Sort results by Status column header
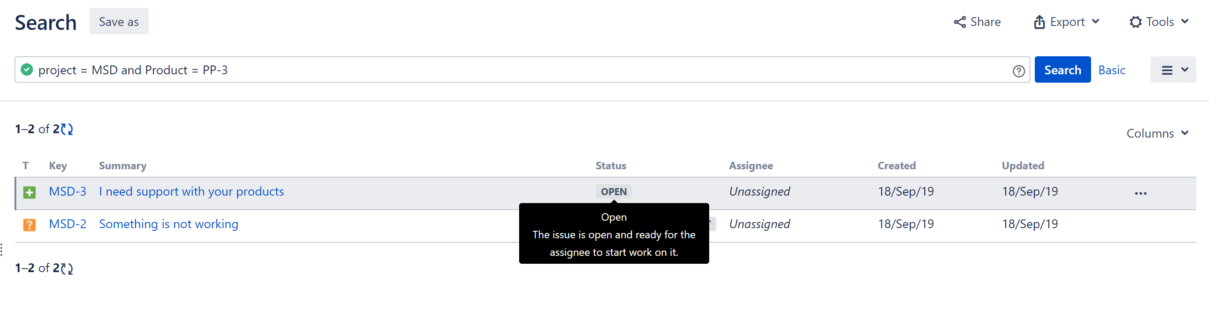The image size is (1209, 313). point(610,166)
